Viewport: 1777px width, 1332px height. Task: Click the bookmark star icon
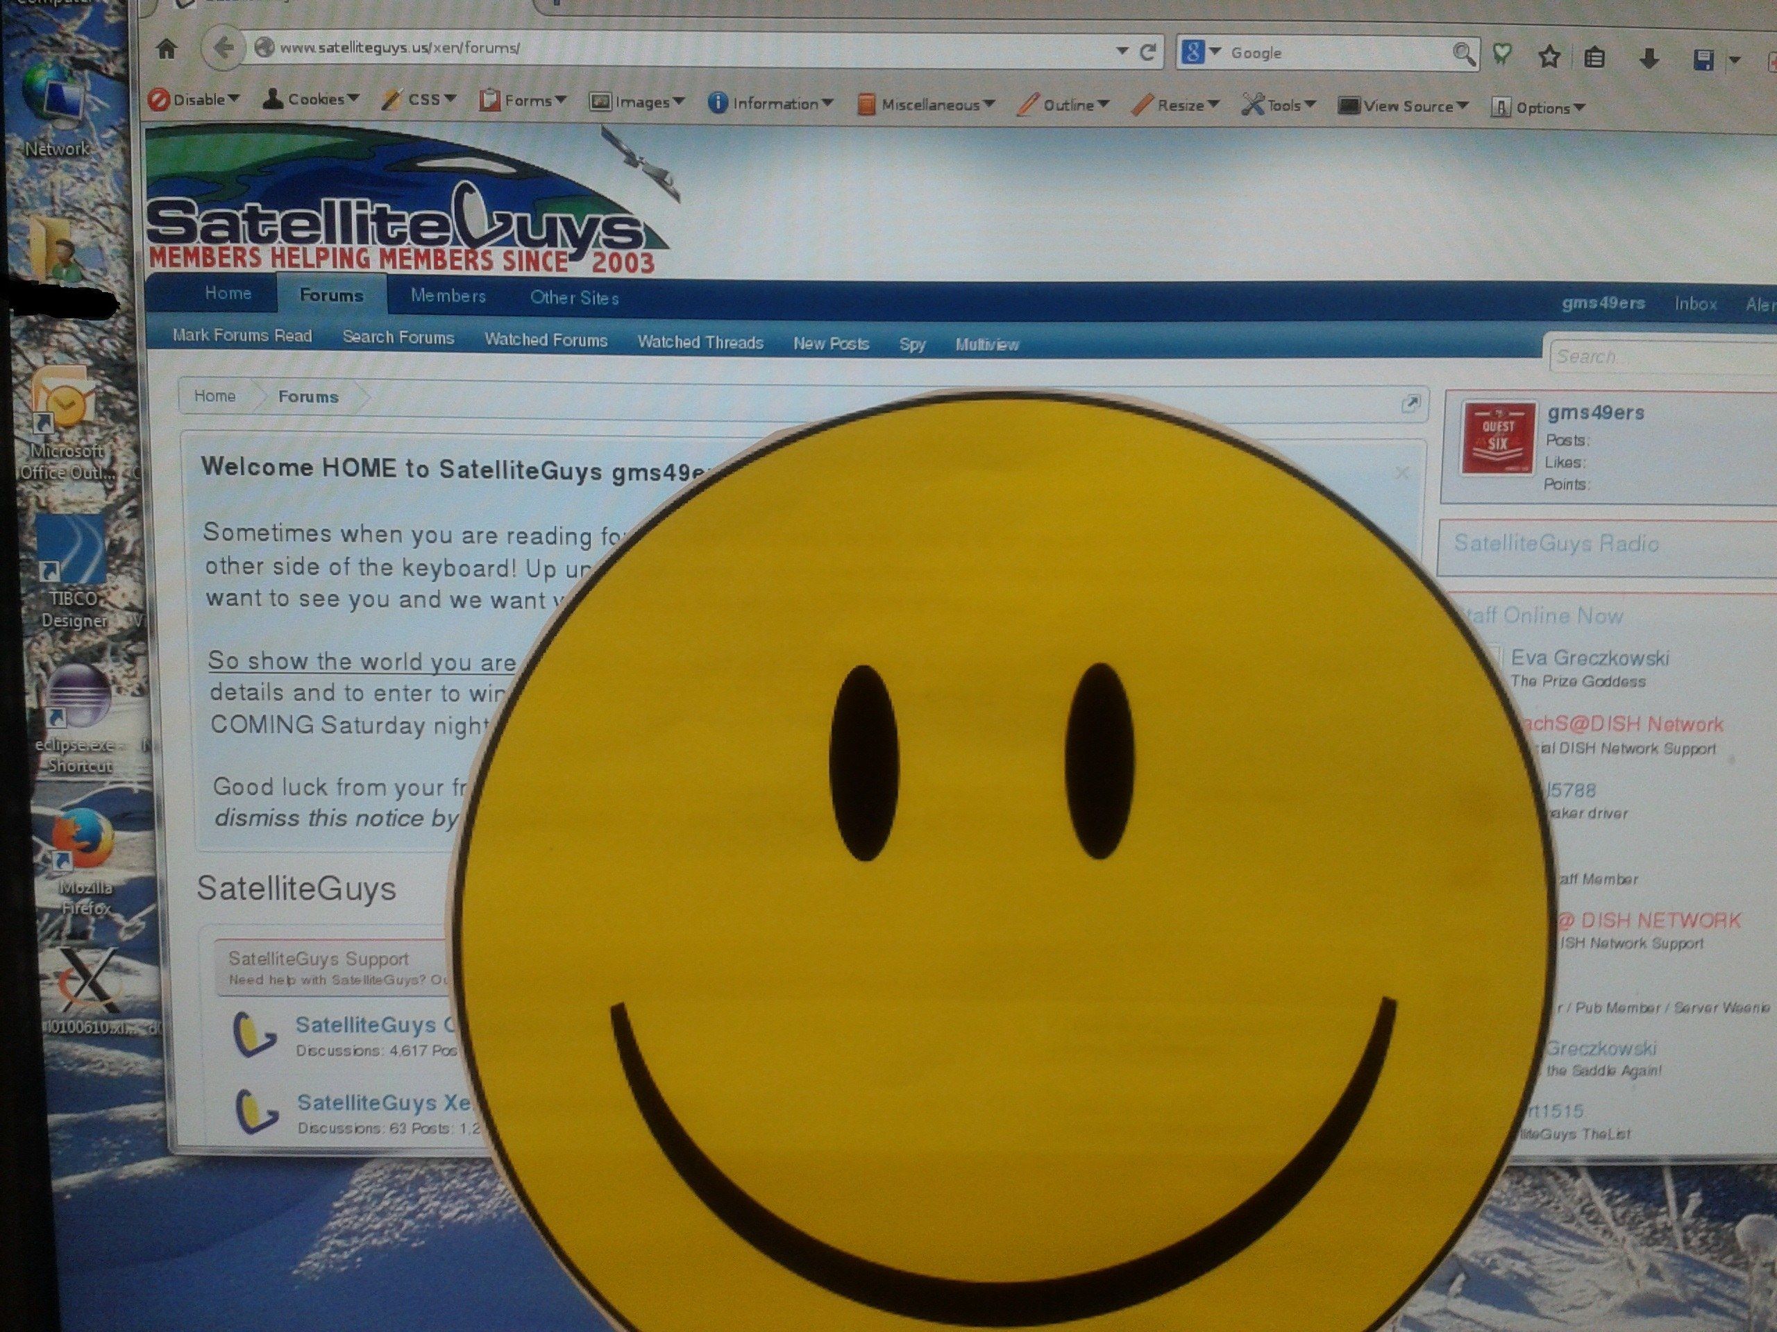1549,56
